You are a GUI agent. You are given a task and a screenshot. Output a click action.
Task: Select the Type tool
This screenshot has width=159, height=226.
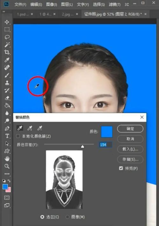(7, 136)
